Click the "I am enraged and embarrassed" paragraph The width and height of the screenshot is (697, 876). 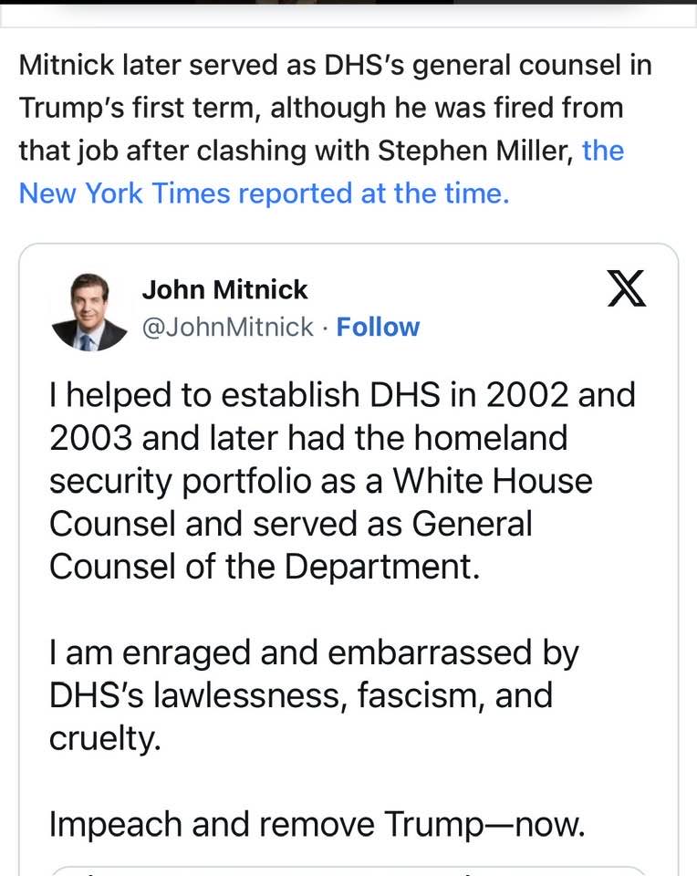pos(315,695)
